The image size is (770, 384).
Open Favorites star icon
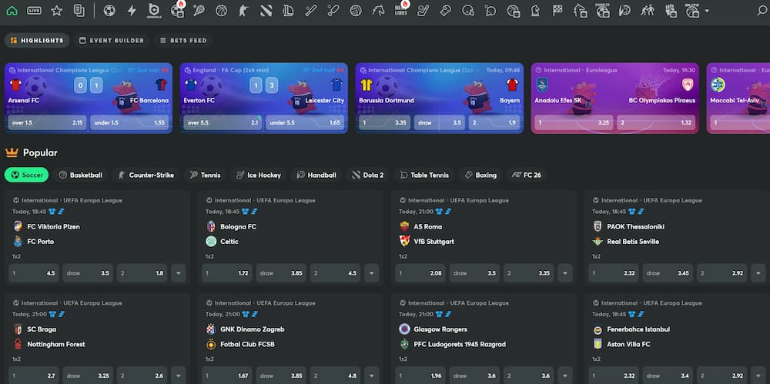pos(56,11)
